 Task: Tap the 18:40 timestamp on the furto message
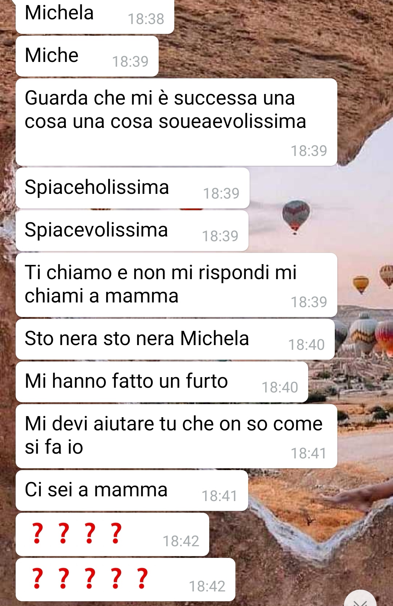280,387
